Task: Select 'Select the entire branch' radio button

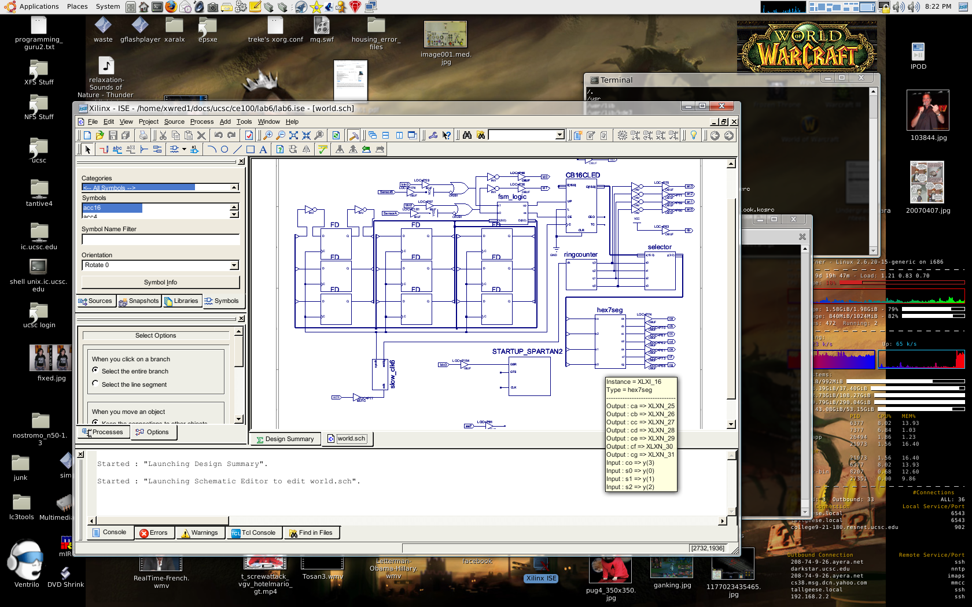Action: [95, 370]
